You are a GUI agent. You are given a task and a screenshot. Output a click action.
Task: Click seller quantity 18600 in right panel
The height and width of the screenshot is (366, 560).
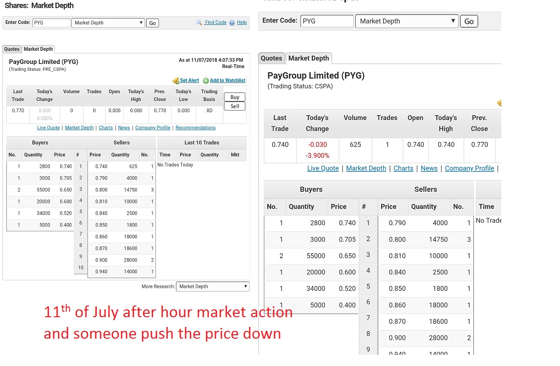pyautogui.click(x=438, y=322)
